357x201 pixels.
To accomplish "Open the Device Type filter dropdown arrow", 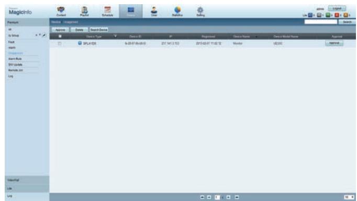I will 116,36.
